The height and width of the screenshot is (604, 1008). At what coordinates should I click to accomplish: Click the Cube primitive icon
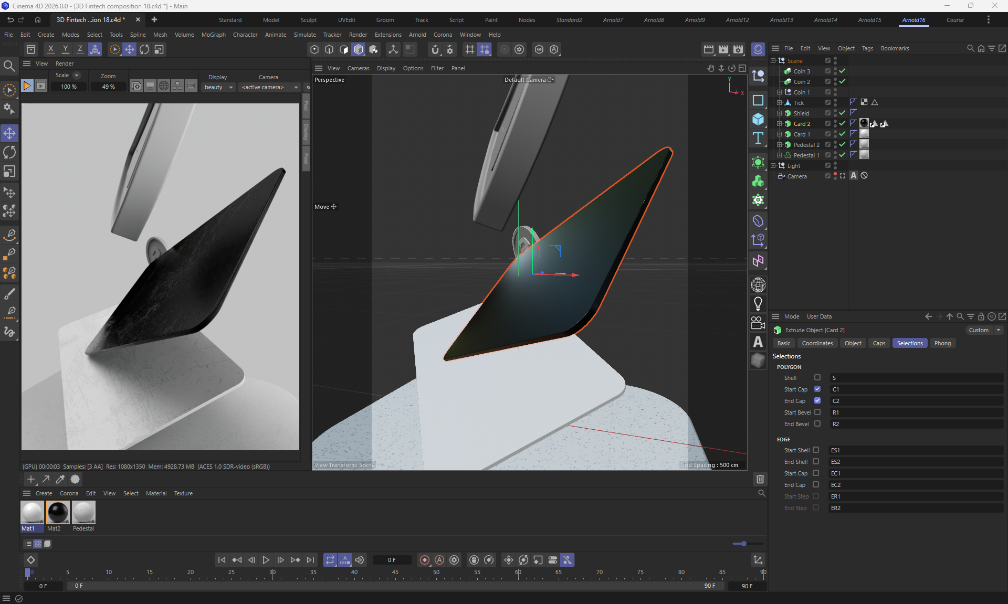tap(758, 120)
